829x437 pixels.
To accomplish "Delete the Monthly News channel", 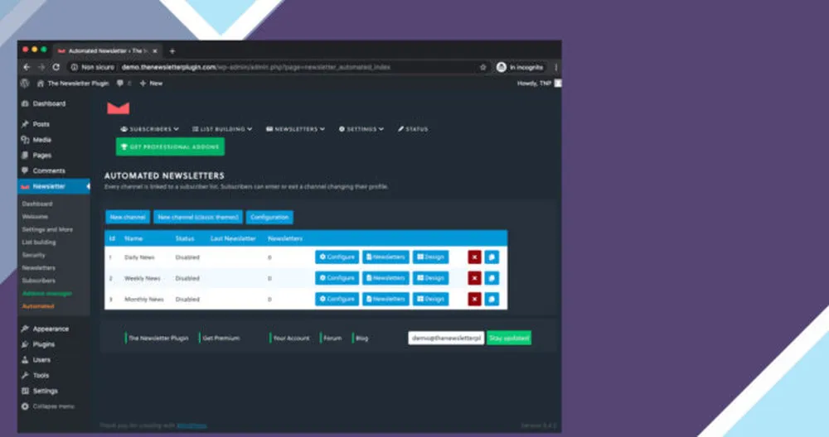I will click(474, 299).
